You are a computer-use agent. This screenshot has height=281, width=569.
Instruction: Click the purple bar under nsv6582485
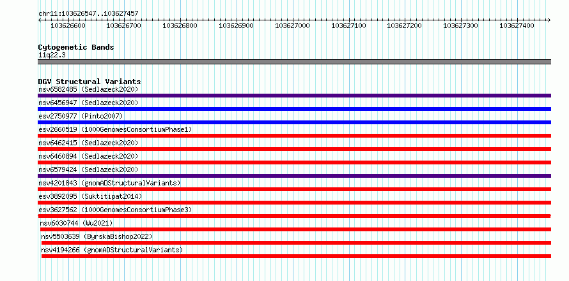click(294, 96)
